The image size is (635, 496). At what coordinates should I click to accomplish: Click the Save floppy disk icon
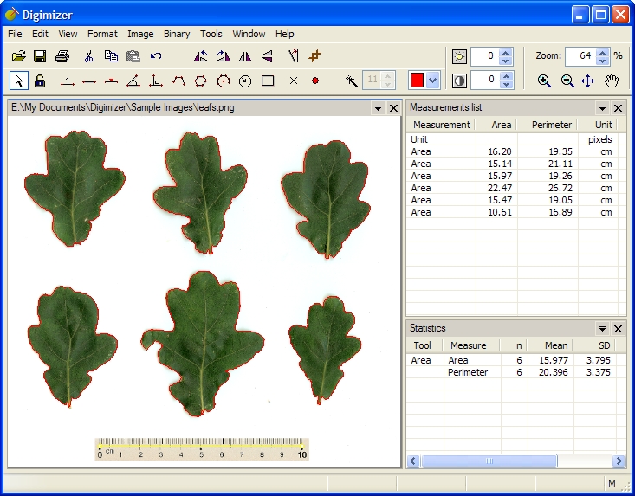click(x=40, y=56)
